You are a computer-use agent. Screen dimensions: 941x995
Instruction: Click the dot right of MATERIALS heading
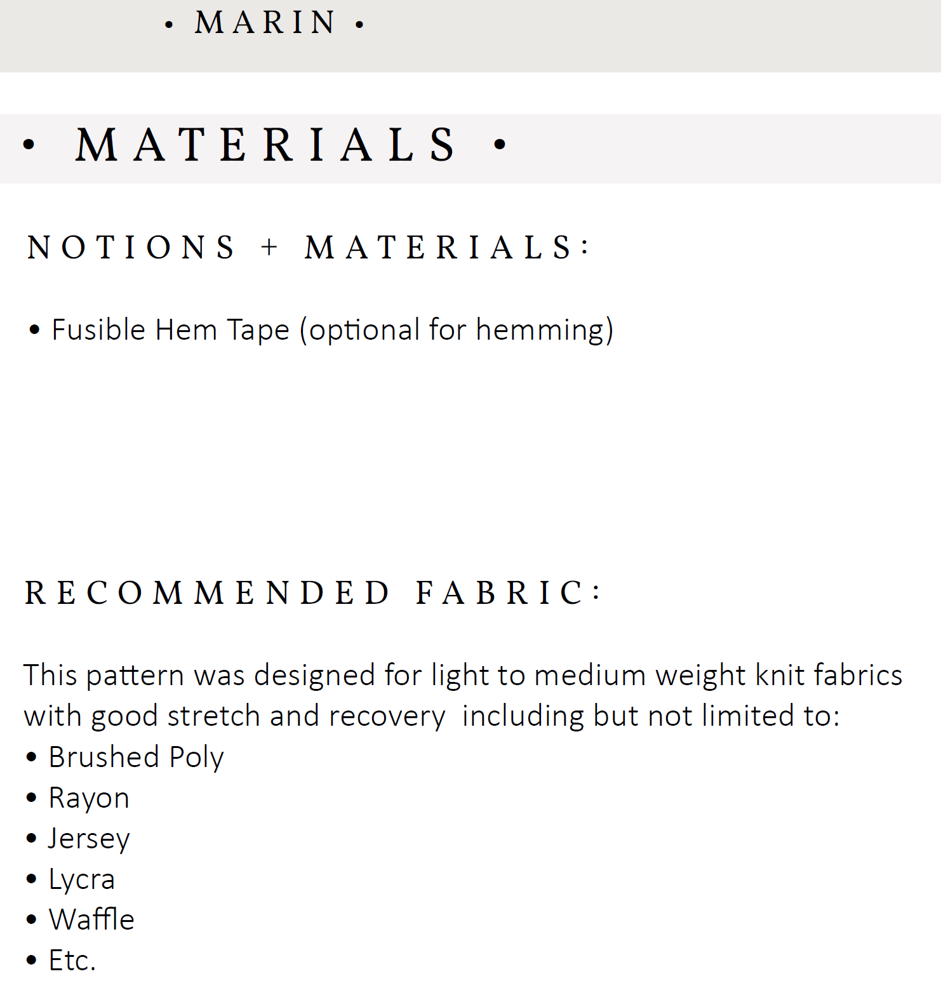(x=500, y=145)
